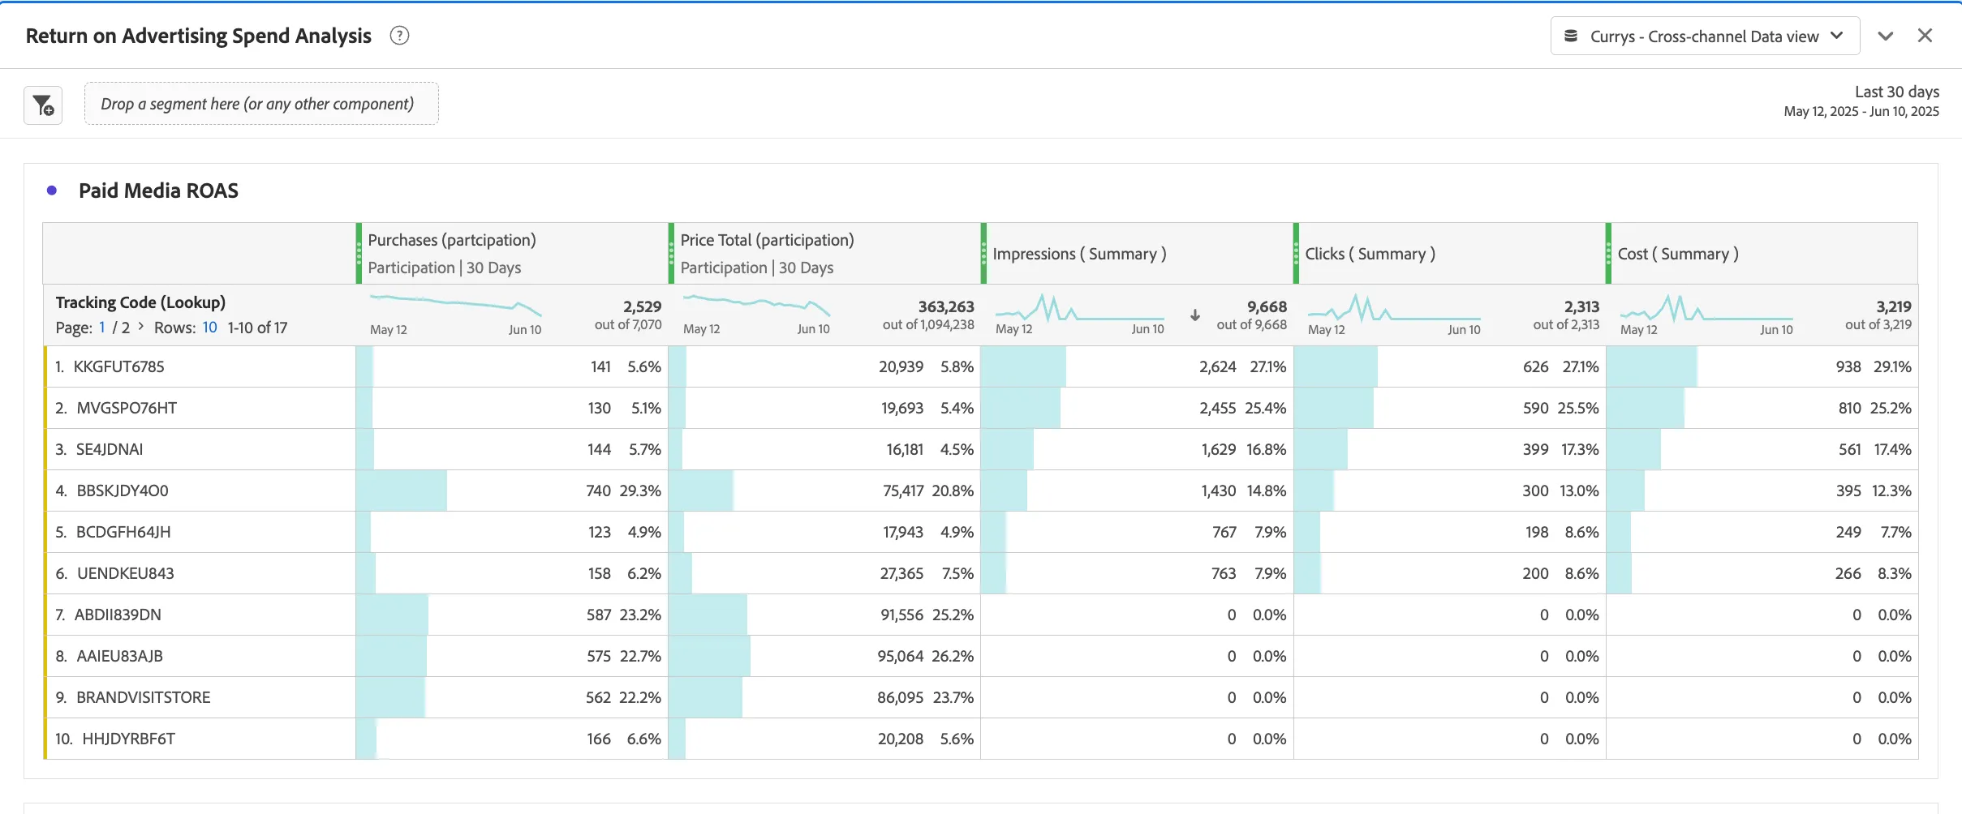Select row BCDGFH64JH
Screen dimensions: 1962x814
pos(981,532)
